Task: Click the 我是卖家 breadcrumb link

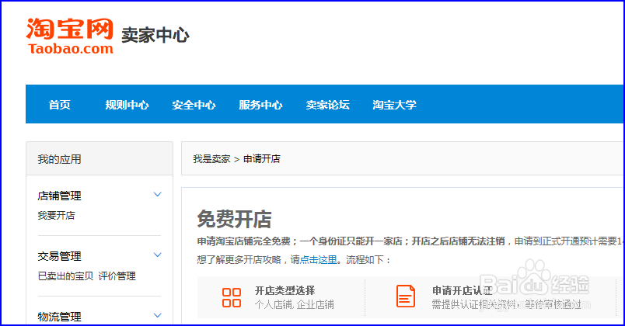Action: point(211,159)
